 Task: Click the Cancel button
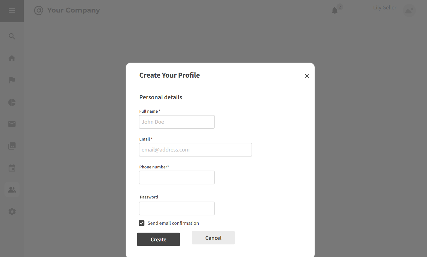click(213, 238)
